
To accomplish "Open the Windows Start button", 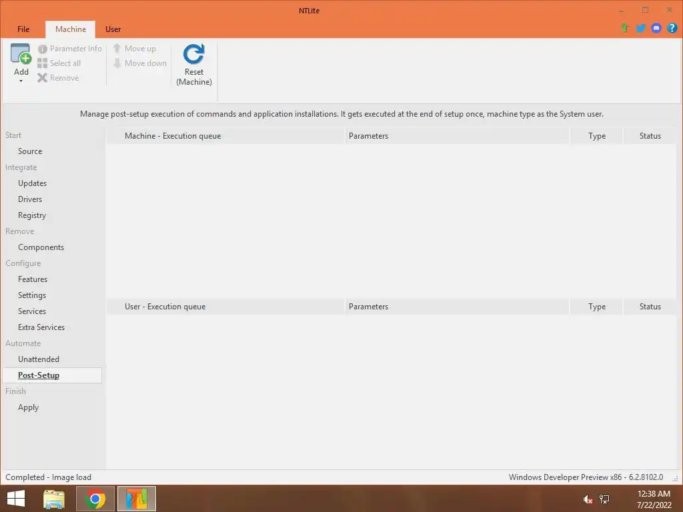I will (16, 499).
